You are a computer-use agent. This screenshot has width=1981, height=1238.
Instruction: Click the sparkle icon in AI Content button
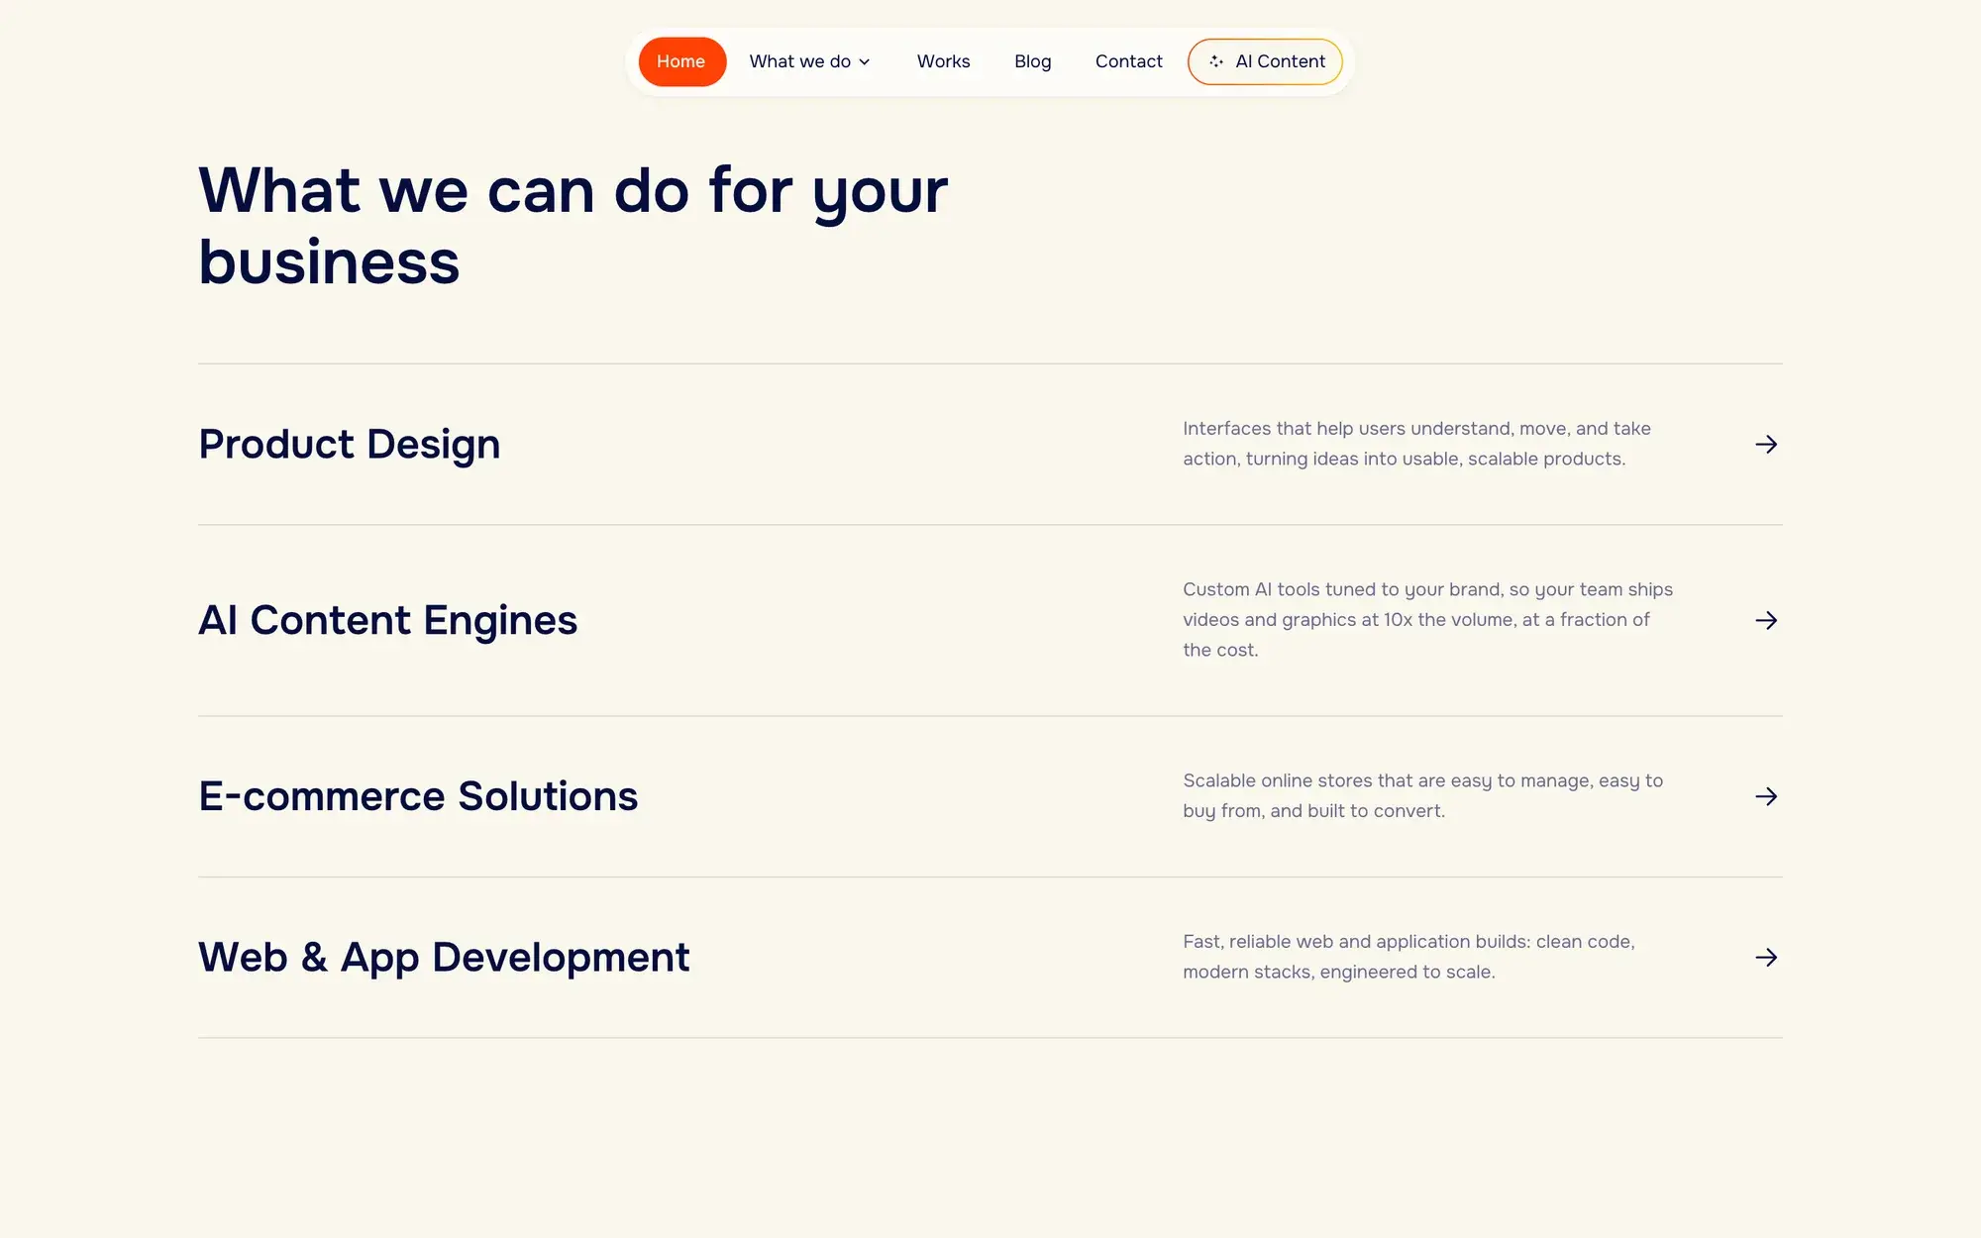[1216, 61]
